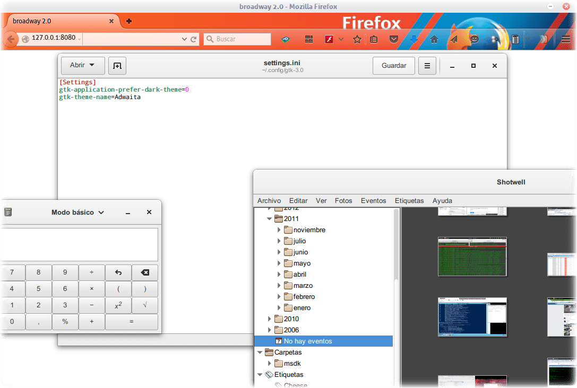Save to Pocket icon

pyautogui.click(x=394, y=39)
